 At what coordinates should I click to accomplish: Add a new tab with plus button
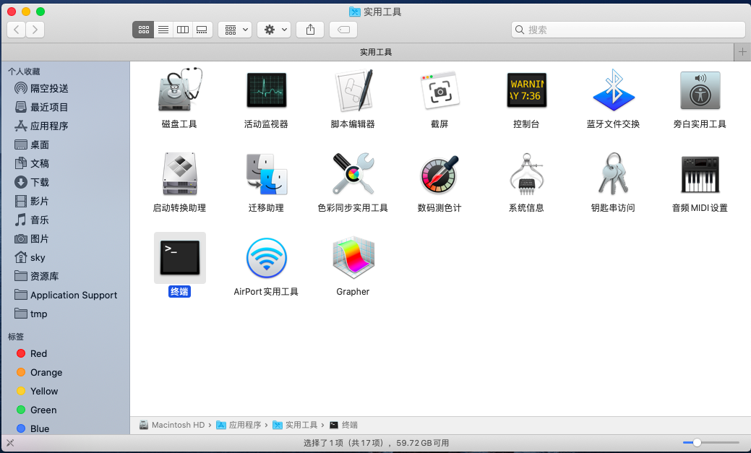point(742,52)
